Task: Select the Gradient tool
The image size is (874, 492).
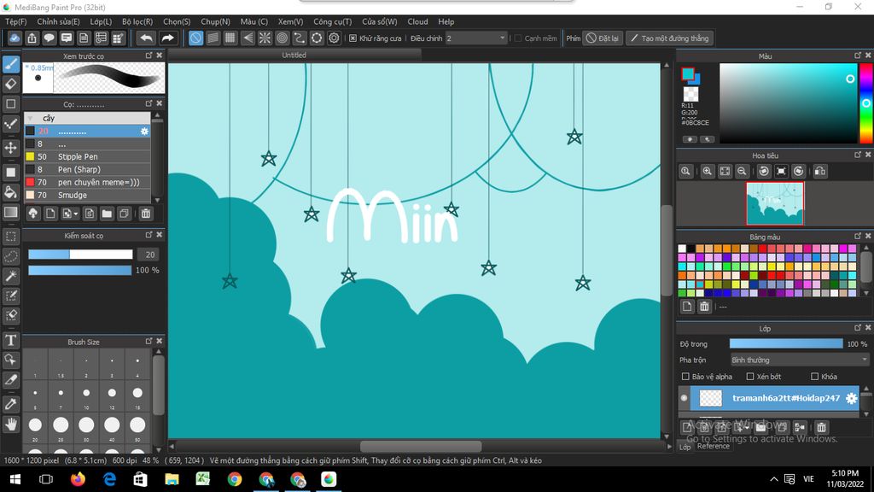Action: [x=10, y=213]
